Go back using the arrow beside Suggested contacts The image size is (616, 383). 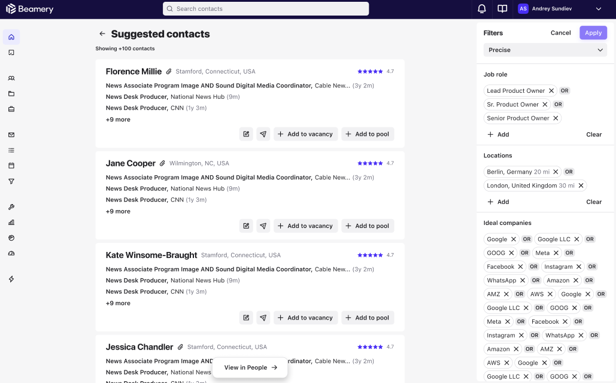click(x=102, y=34)
